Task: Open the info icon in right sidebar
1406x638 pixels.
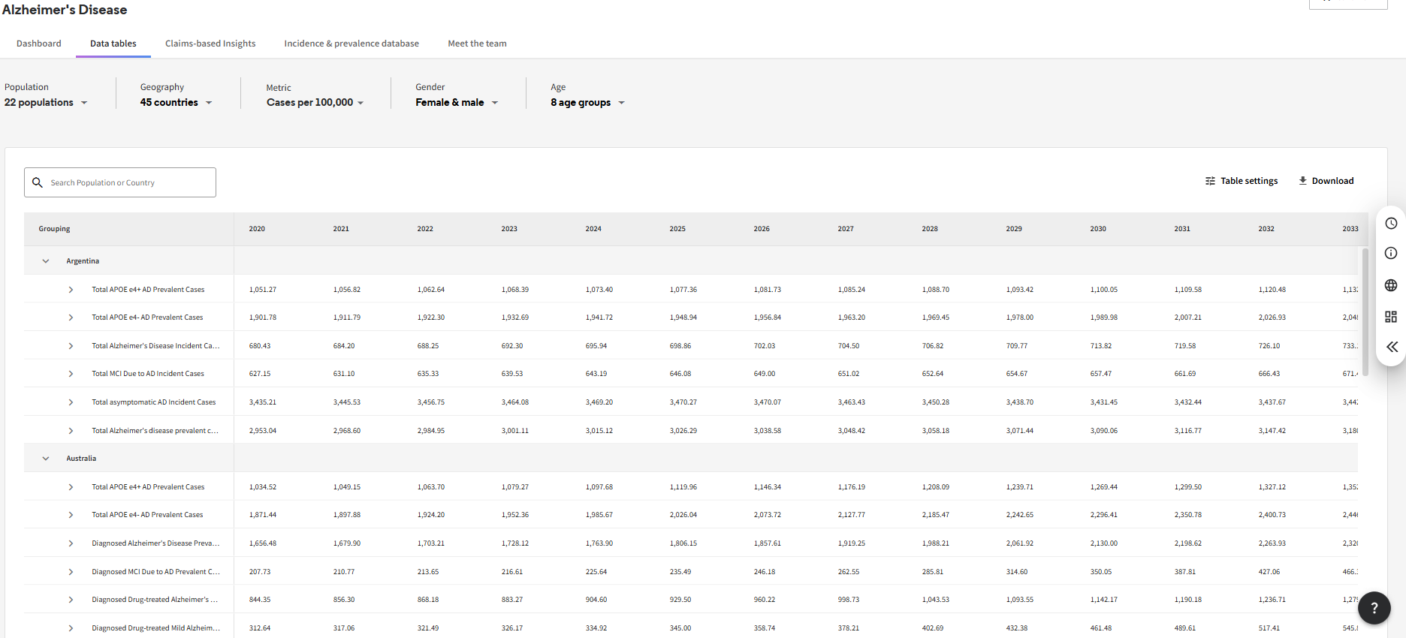Action: [x=1391, y=254]
